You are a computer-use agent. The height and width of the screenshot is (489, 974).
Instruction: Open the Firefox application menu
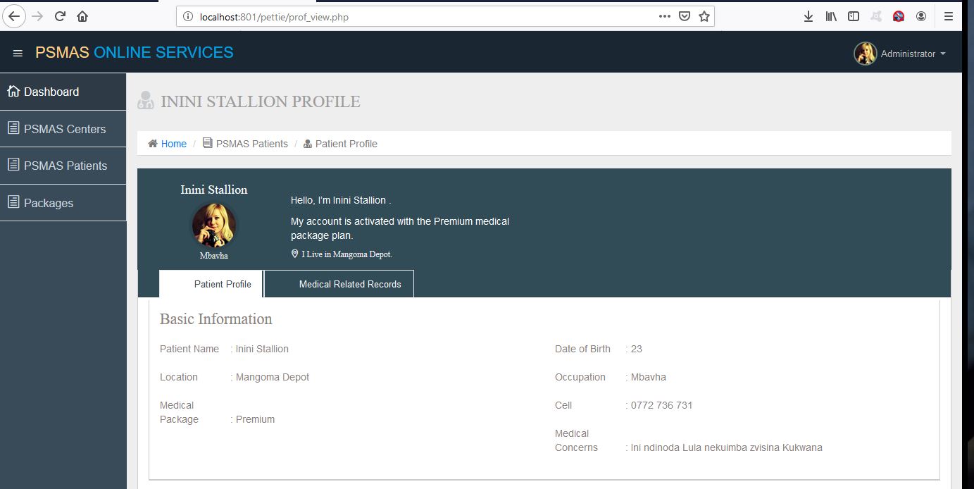(949, 16)
